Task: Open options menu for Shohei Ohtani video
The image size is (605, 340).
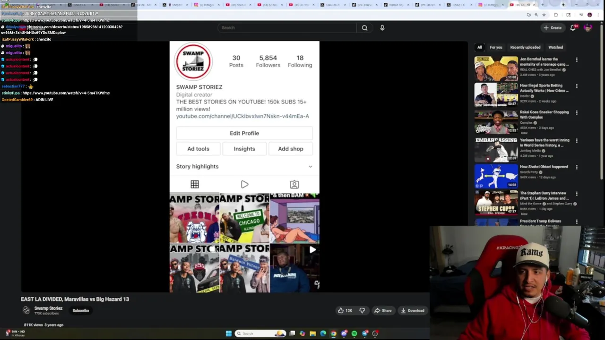Action: (x=577, y=167)
